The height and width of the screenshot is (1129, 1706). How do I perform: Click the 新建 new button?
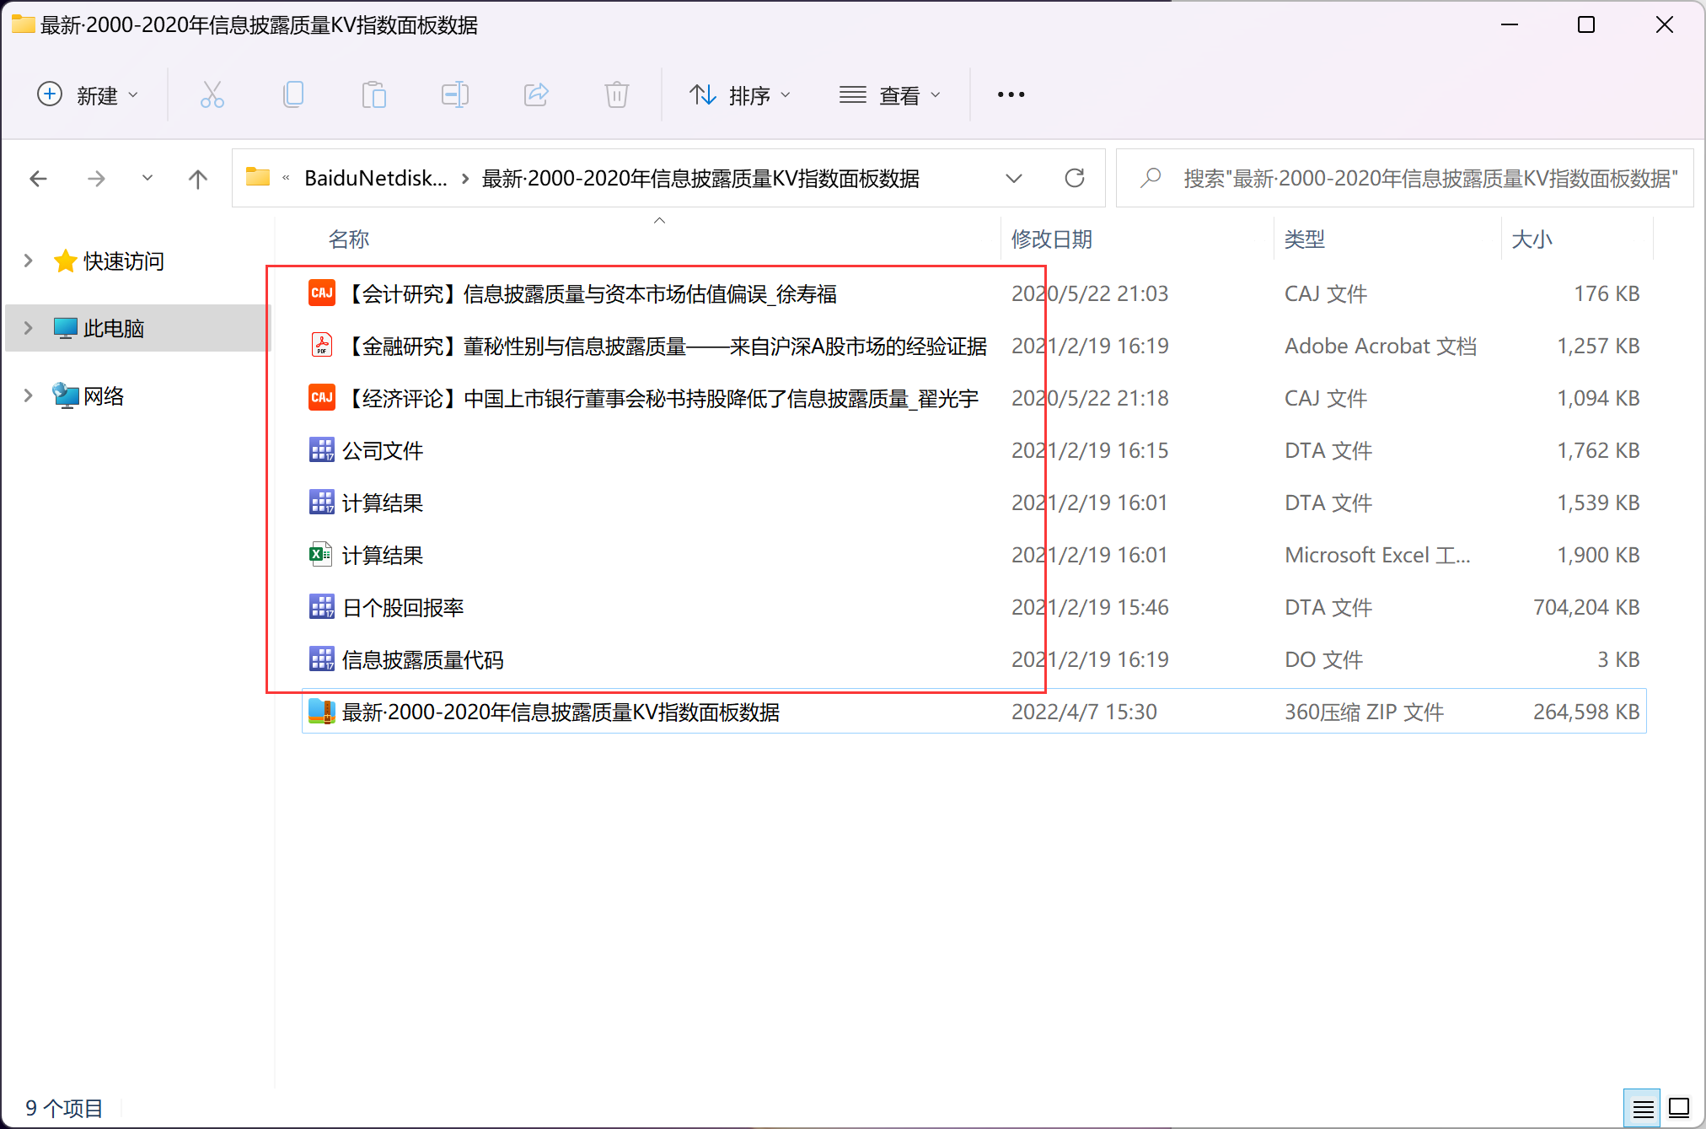click(88, 95)
